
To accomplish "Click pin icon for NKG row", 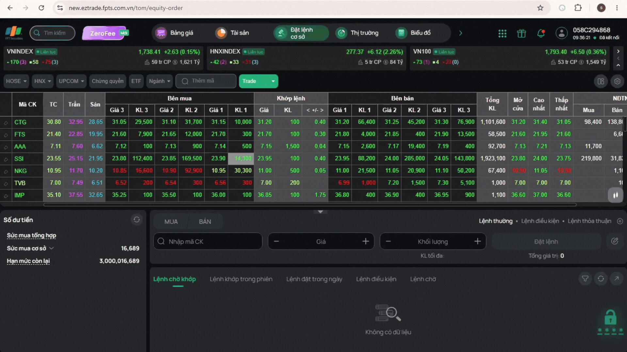I will (x=6, y=171).
